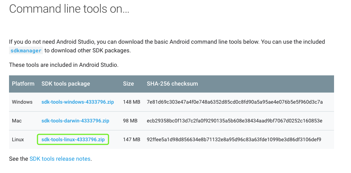Select the SDK tools package column header
The image size is (351, 173).
tap(66, 84)
